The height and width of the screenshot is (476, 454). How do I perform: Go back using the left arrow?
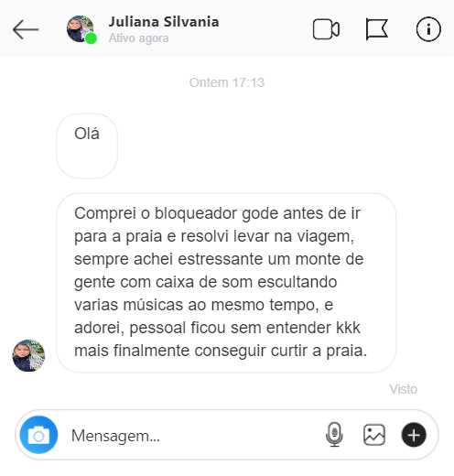(26, 29)
